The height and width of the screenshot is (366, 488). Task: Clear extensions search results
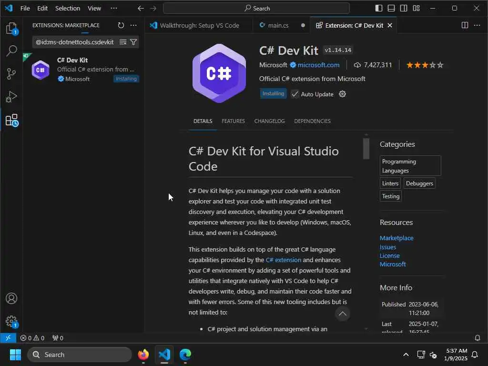click(x=123, y=42)
